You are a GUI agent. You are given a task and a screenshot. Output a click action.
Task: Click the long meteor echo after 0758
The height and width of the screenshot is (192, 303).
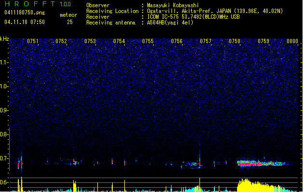pos(262,163)
